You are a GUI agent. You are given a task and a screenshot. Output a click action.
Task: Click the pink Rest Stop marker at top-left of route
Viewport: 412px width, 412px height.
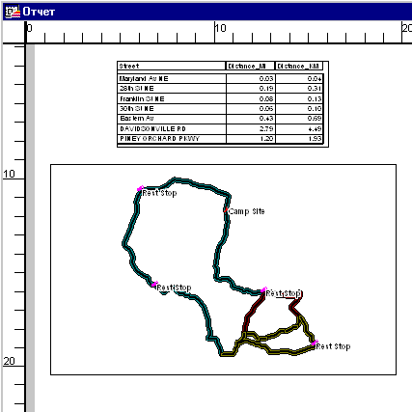click(x=140, y=189)
